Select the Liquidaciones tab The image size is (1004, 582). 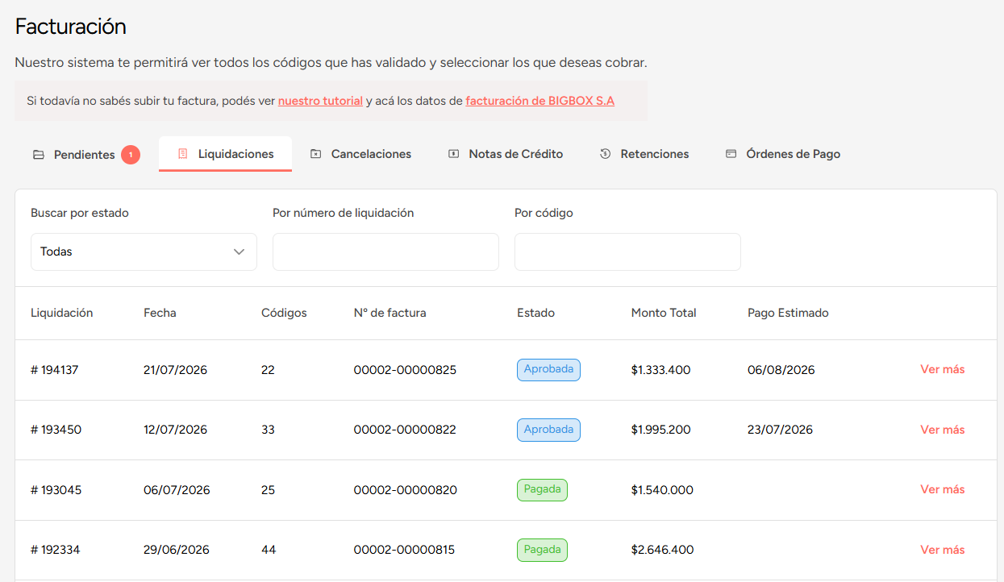coord(226,153)
